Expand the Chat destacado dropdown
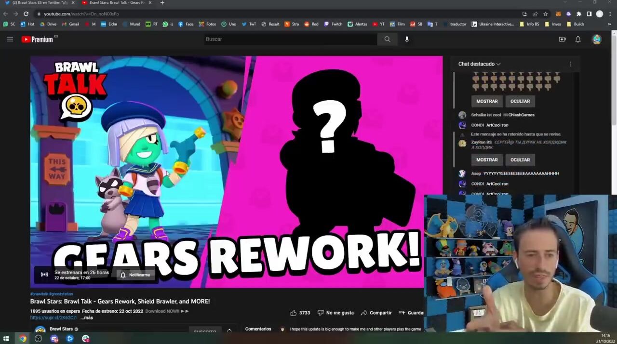The height and width of the screenshot is (344, 617). pyautogui.click(x=479, y=64)
